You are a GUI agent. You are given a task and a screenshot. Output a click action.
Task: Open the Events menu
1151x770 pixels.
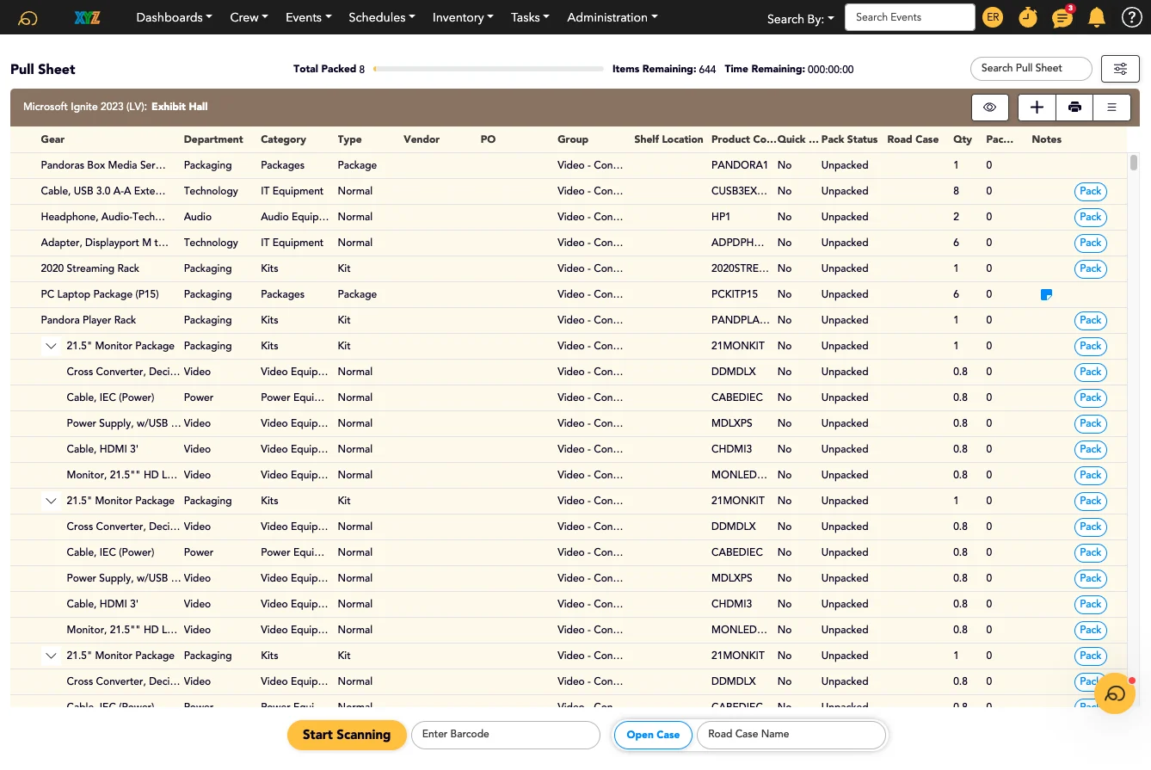pyautogui.click(x=308, y=17)
